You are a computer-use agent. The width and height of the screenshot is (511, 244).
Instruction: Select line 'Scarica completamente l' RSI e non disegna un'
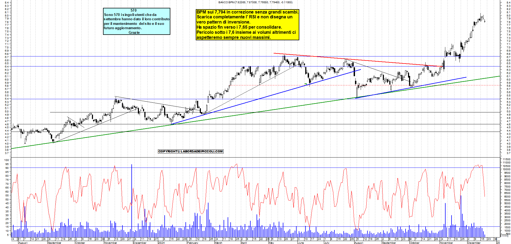(x=244, y=17)
